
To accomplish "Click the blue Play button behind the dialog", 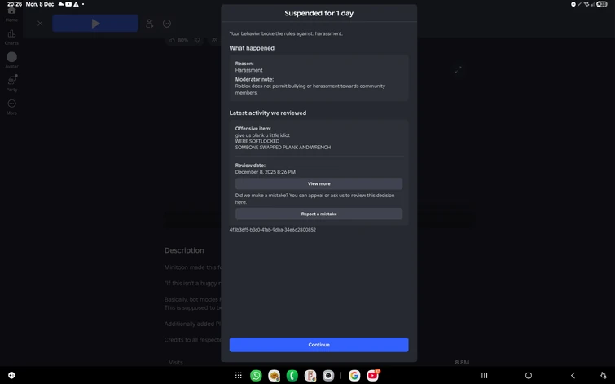I will pos(95,24).
